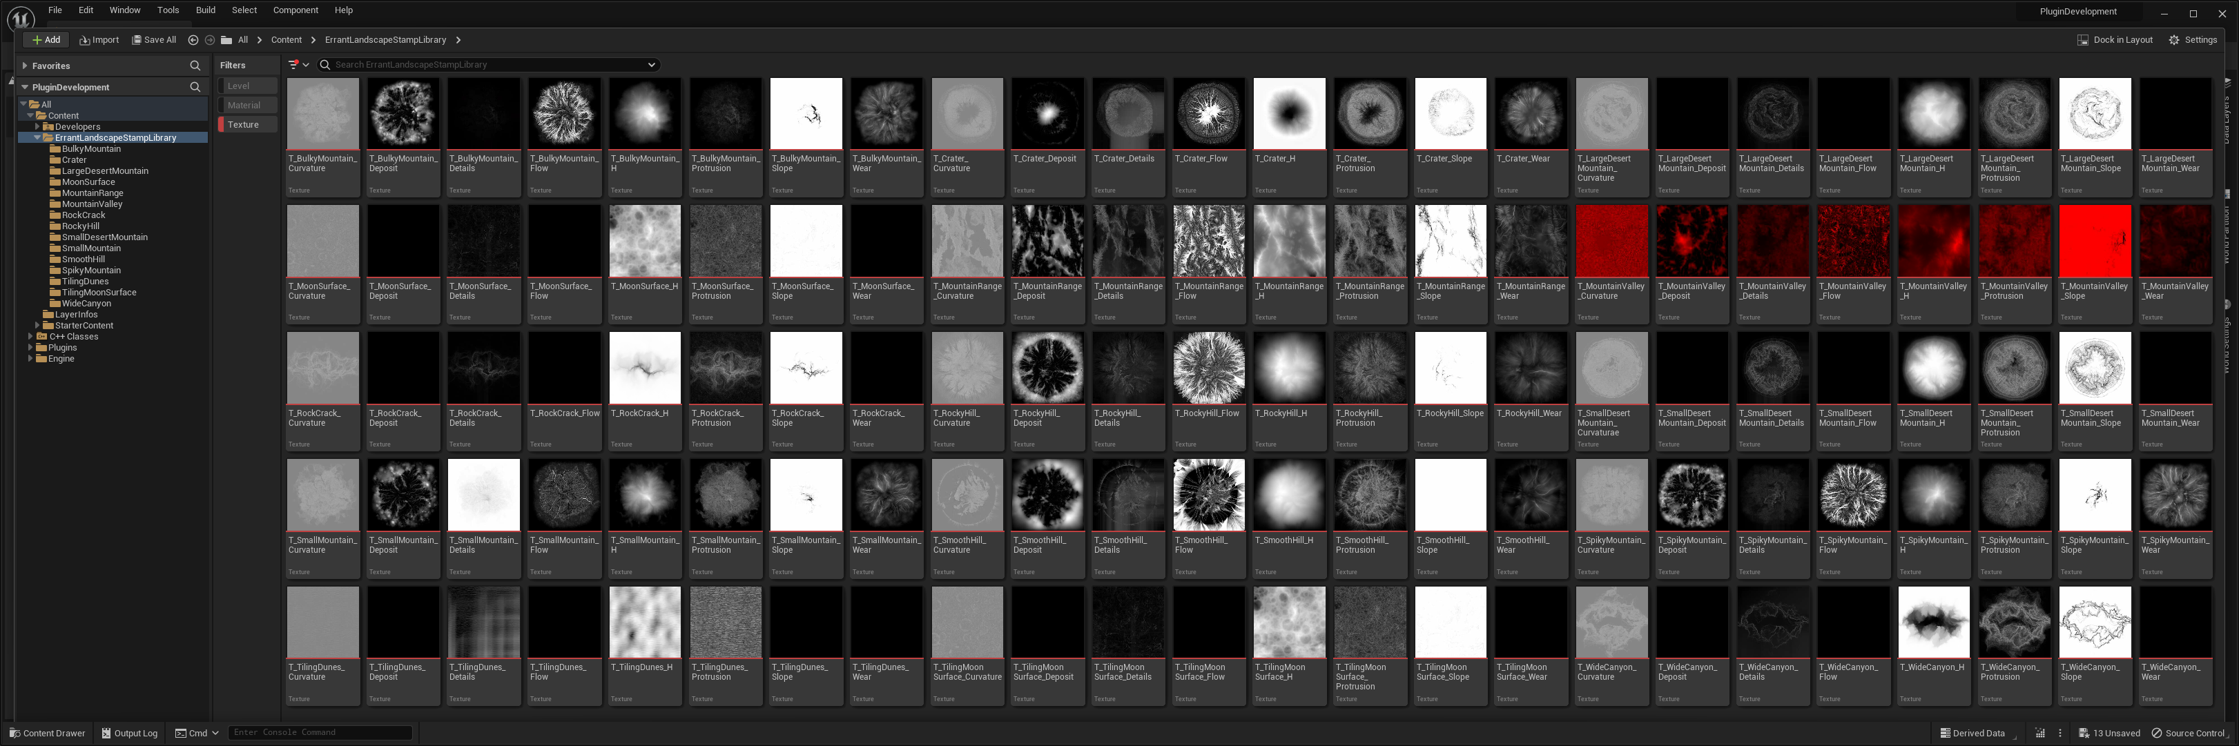
Task: Open the Settings gear in the content browser
Action: pos(2173,40)
